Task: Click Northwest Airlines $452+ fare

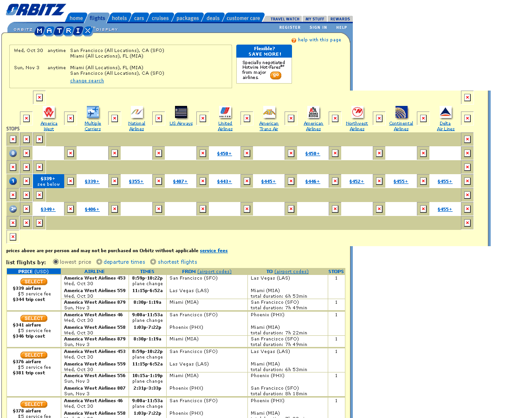Action: 357,182
